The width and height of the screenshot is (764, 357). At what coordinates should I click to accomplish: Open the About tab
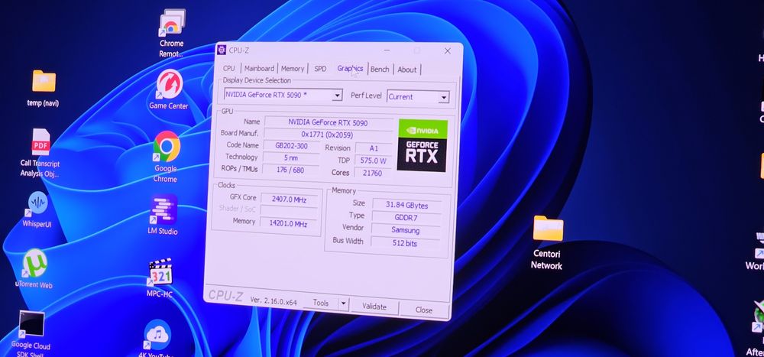(407, 70)
